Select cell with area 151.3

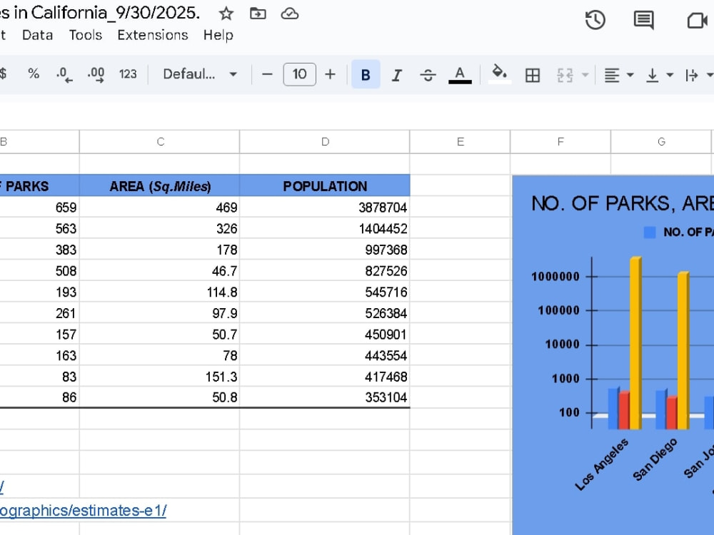[x=160, y=376]
